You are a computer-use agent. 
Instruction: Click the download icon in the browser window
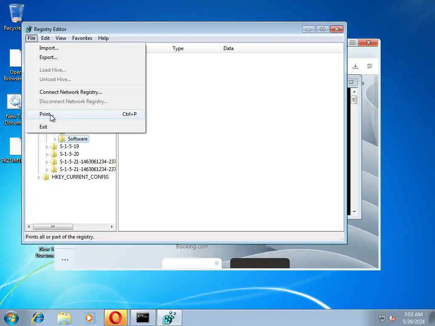tap(356, 66)
